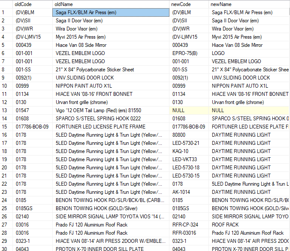Click newCode cell RFR-CP-324
290x251 pixels.
[x=189, y=225]
